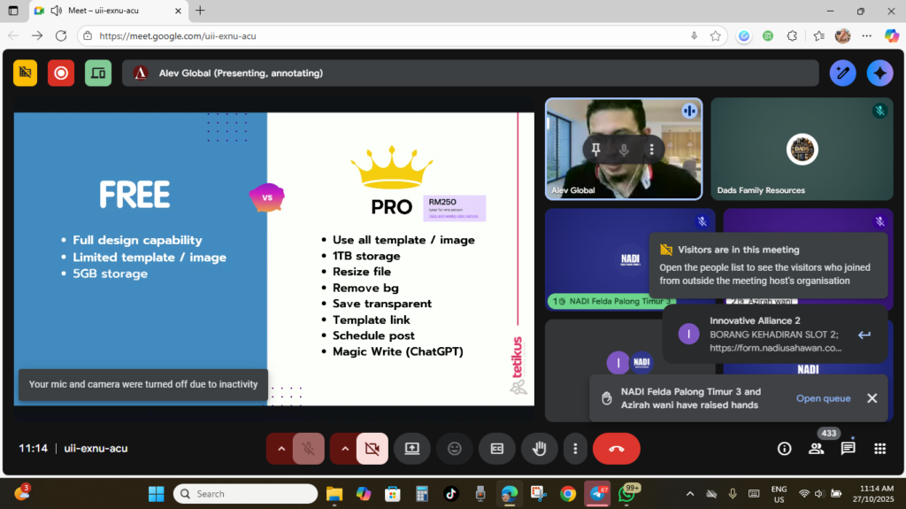Expand video settings chevron beside camera
The width and height of the screenshot is (906, 509).
tap(343, 449)
